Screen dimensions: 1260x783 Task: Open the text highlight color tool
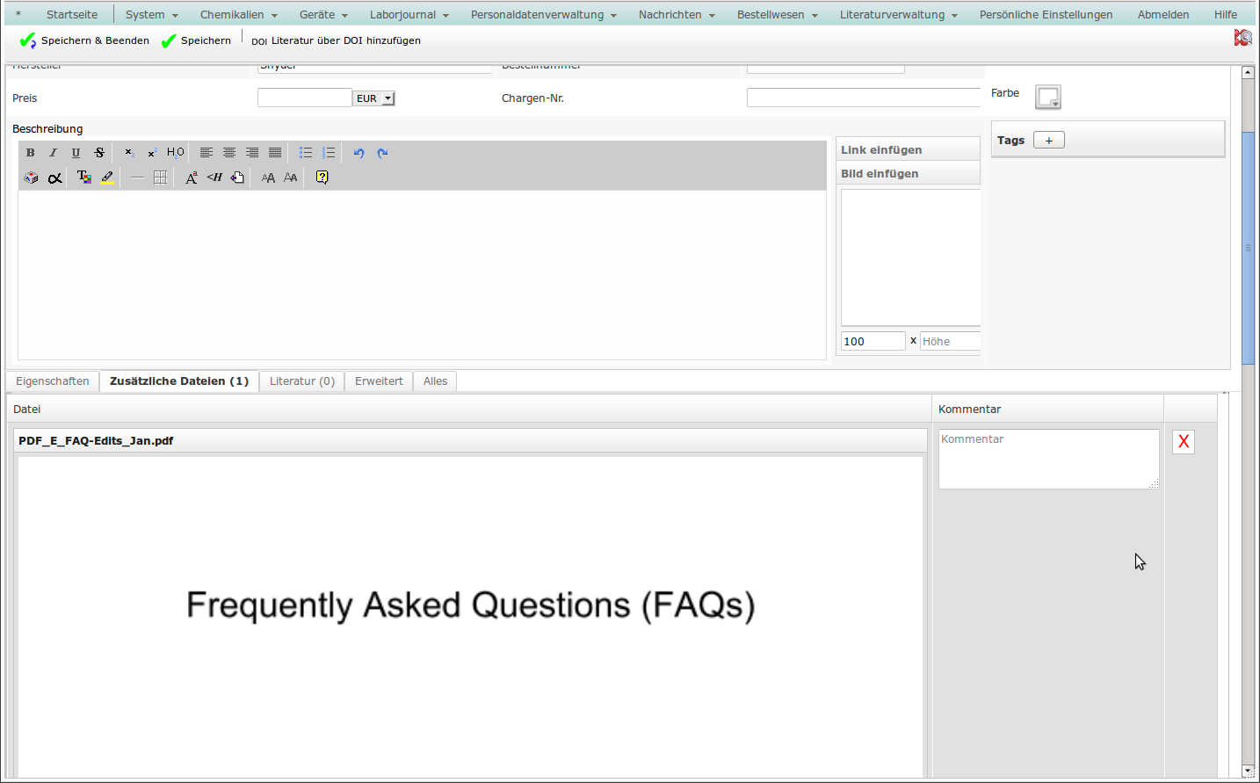pos(107,178)
